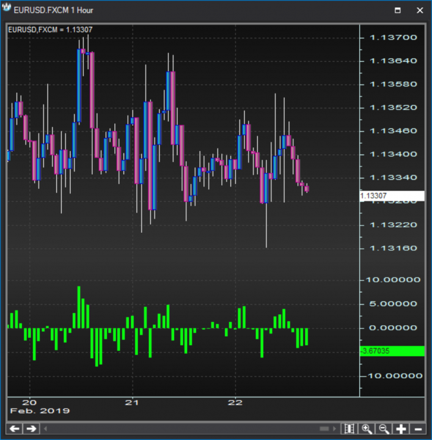
Task: Click the current price tag 1.13307
Action: [x=392, y=196]
